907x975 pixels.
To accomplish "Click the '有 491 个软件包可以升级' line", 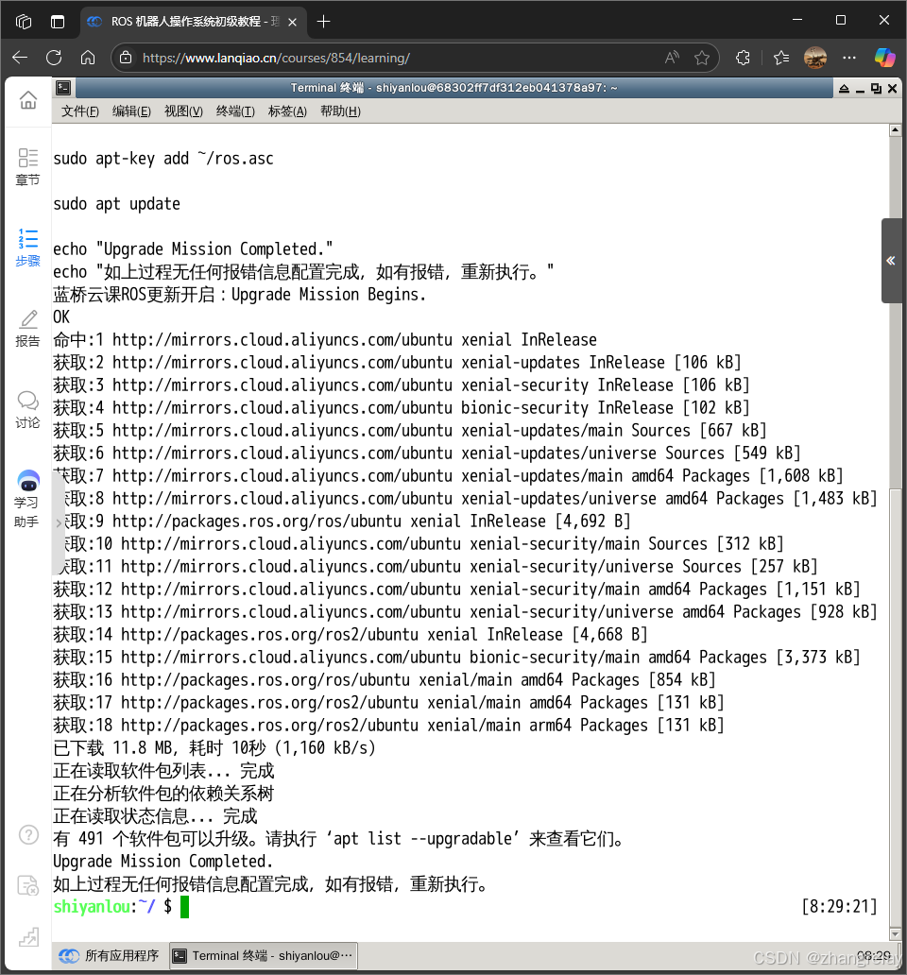I will click(x=339, y=839).
